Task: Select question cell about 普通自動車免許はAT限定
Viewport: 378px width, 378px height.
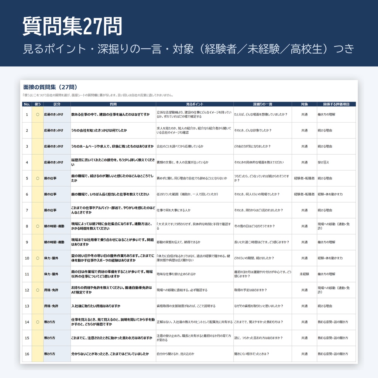Action: (x=113, y=290)
